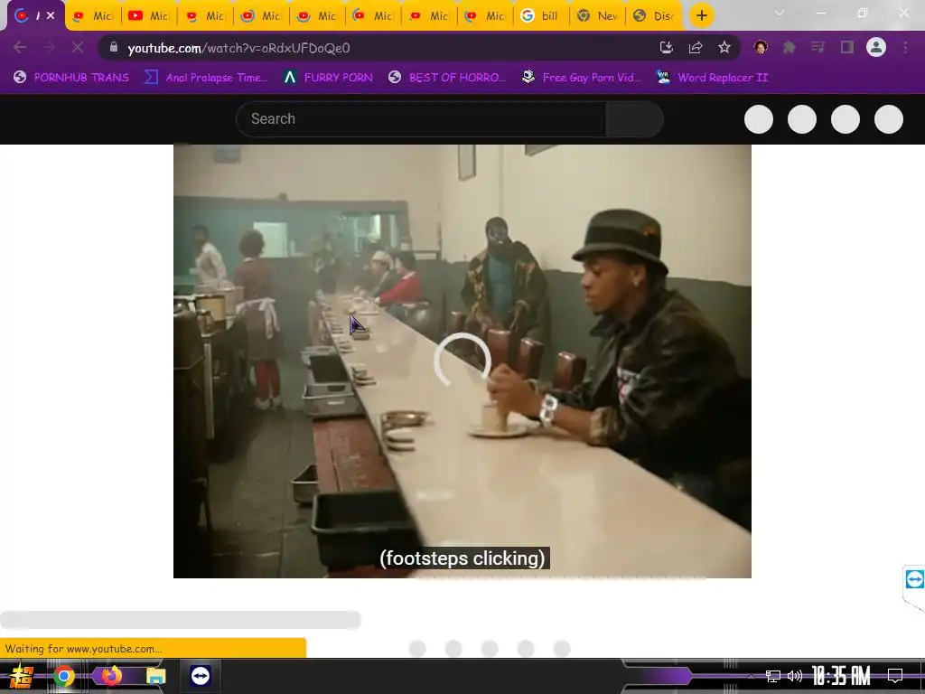Switch to the tab with red YouTube logo

coord(149,15)
